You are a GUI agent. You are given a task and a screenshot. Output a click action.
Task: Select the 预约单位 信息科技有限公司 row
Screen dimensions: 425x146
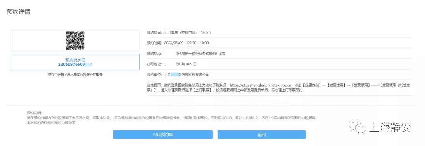[279, 75]
